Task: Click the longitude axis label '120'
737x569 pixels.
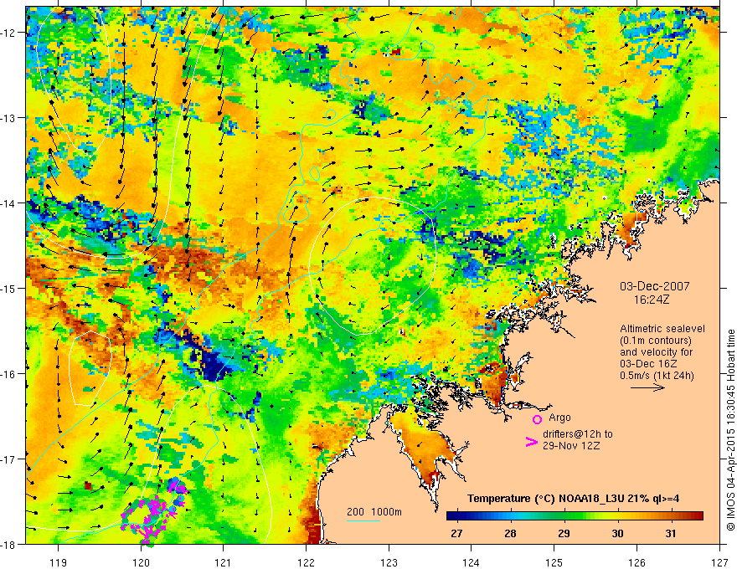Action: click(141, 562)
